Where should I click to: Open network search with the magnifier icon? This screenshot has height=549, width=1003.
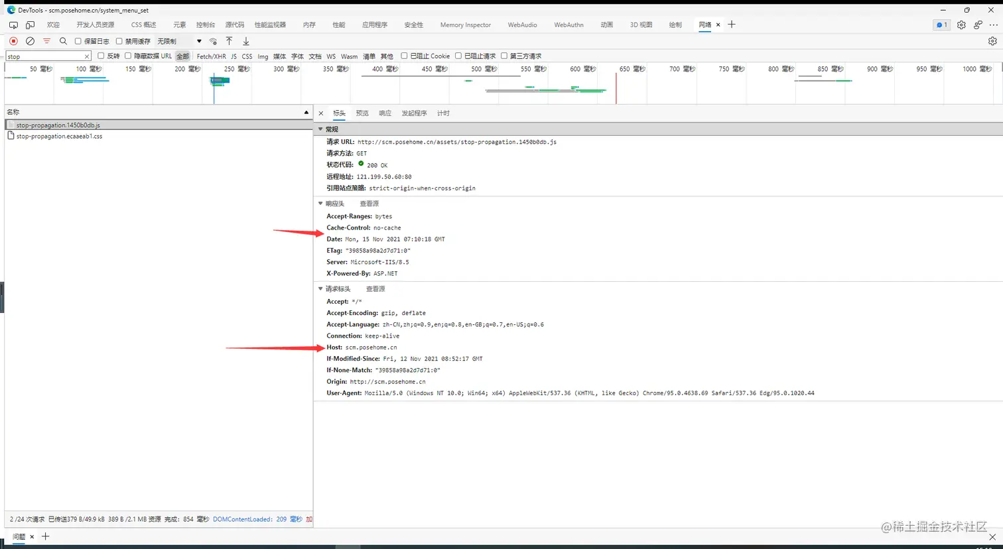[x=63, y=41]
